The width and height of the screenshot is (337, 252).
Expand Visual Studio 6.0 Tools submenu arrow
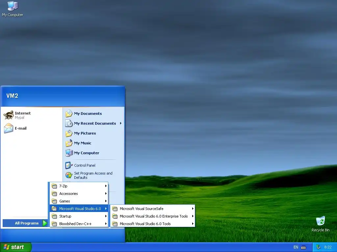pyautogui.click(x=193, y=224)
